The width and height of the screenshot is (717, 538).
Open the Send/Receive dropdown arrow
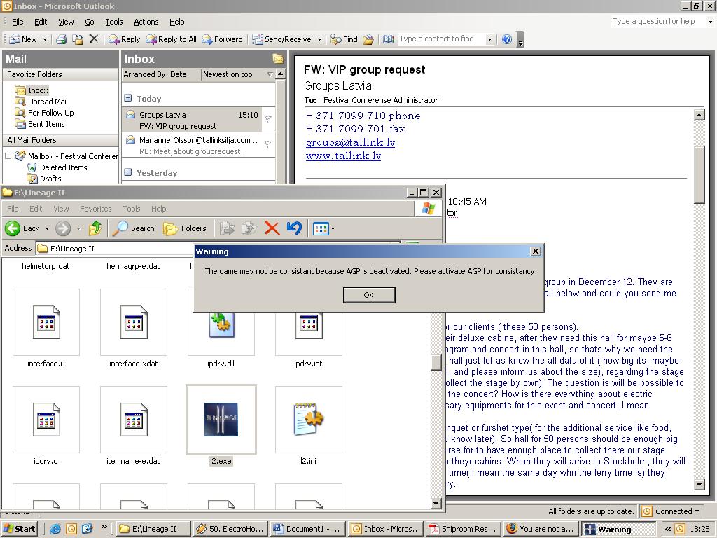(x=319, y=39)
